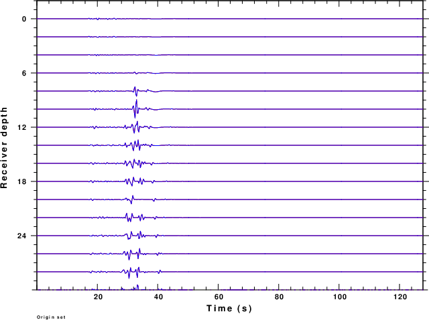Click the wavelet on the depth-12 trace

(x=136, y=127)
